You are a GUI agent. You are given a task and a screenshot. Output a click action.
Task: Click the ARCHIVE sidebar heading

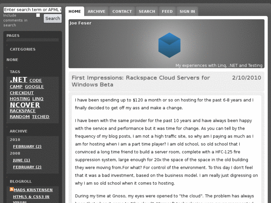[19, 131]
